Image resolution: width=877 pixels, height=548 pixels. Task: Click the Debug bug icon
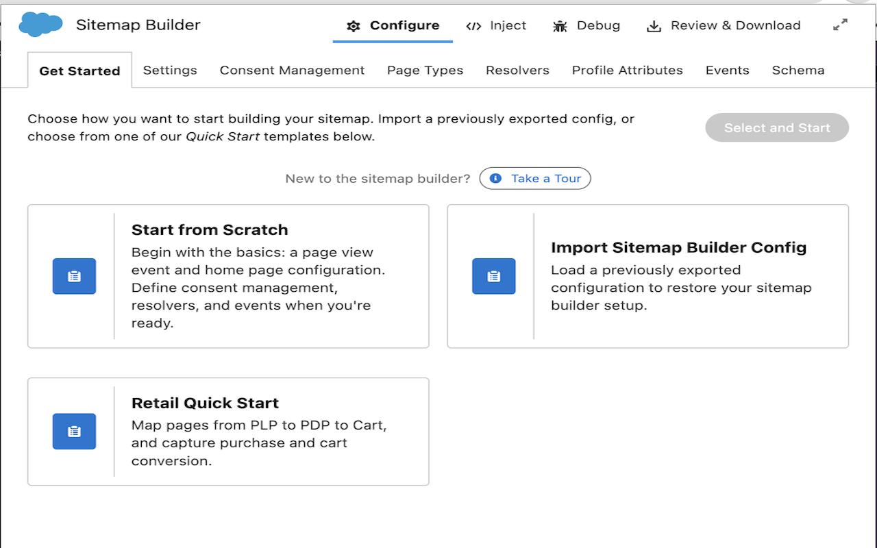560,26
